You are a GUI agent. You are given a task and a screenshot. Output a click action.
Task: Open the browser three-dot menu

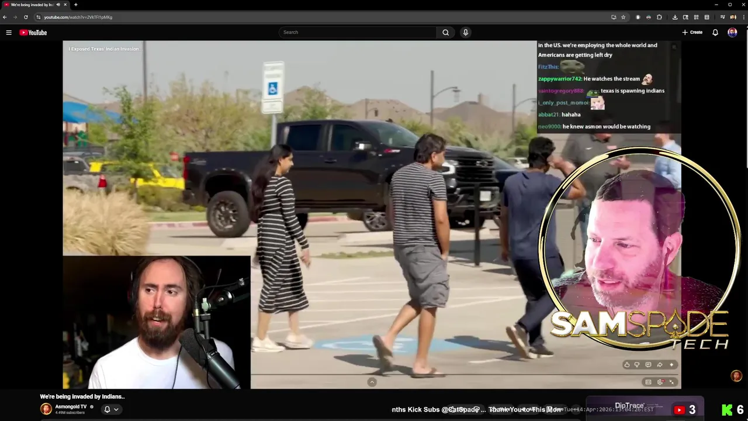(x=743, y=17)
